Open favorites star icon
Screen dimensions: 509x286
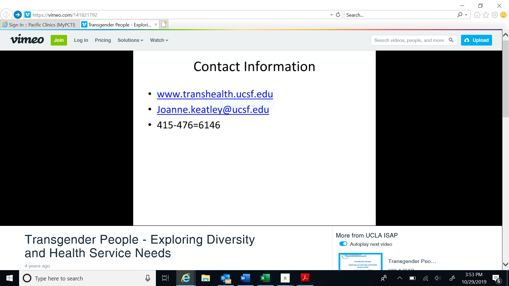486,15
